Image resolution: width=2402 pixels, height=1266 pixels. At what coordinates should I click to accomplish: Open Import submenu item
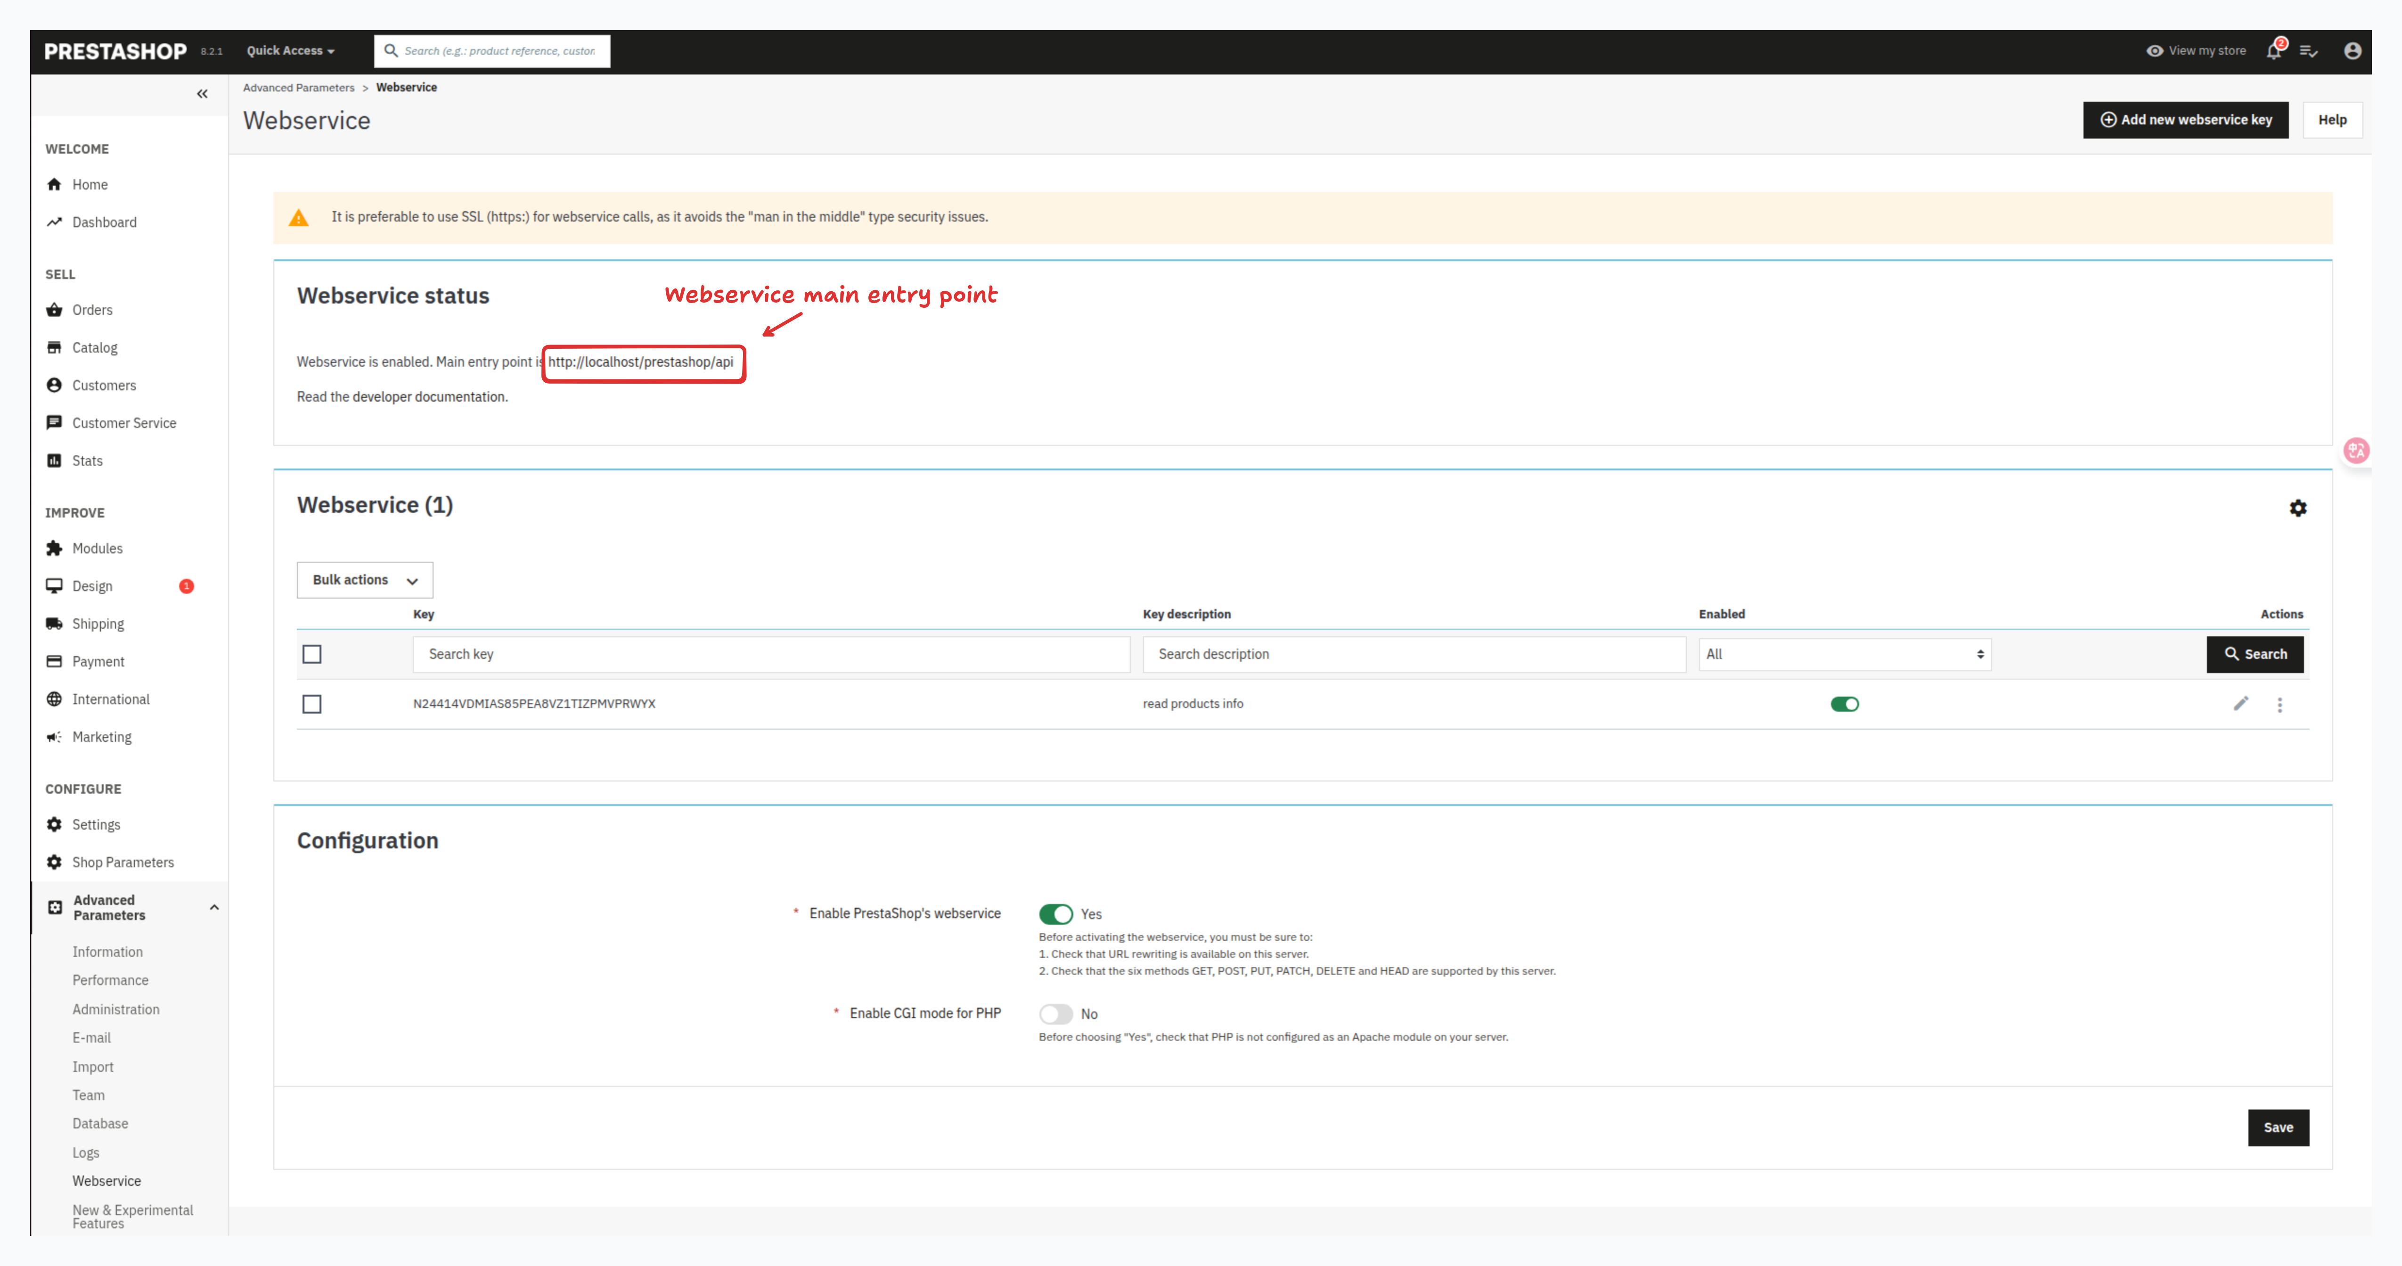coord(92,1066)
